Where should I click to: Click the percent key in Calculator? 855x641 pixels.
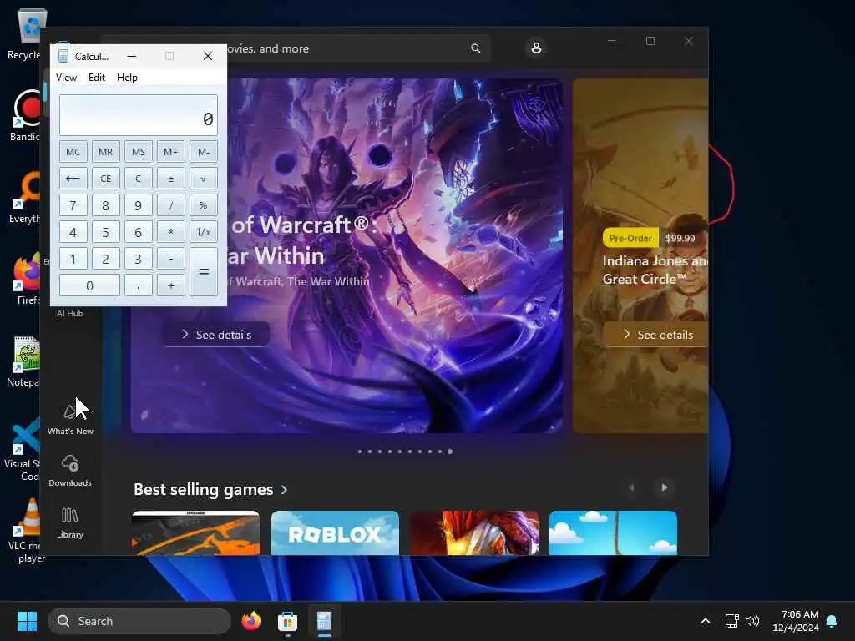tap(204, 205)
